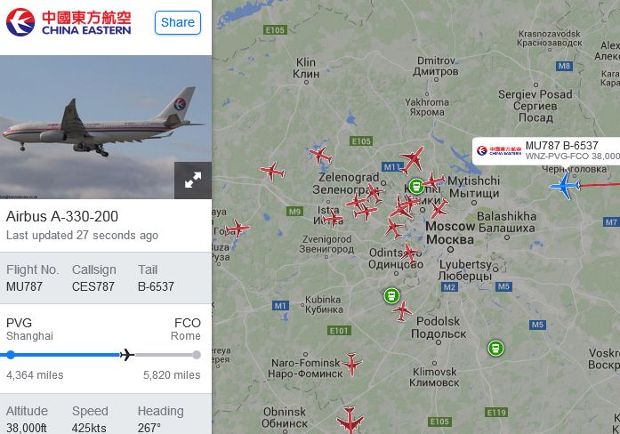Select the large red plane above Obninsk
Image resolution: width=620 pixels, height=434 pixels.
tap(350, 420)
